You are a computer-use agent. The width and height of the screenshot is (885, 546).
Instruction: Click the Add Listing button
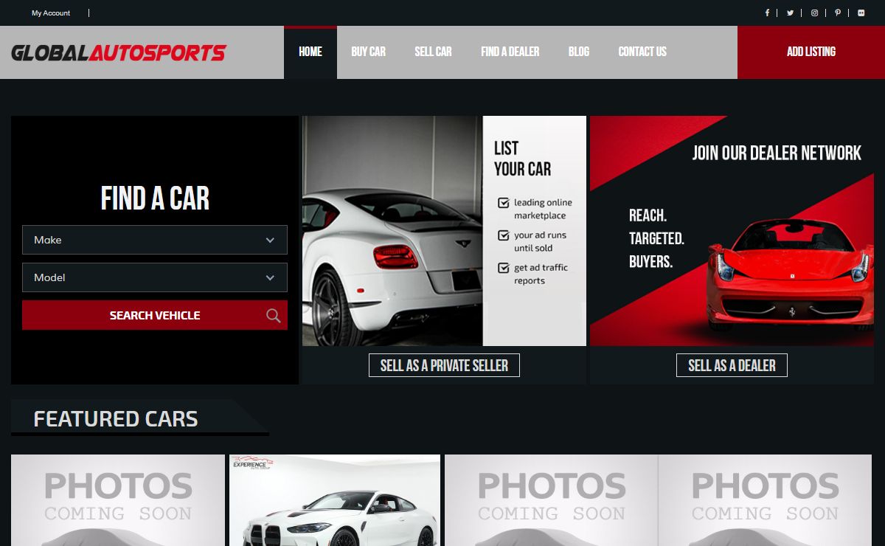tap(811, 52)
